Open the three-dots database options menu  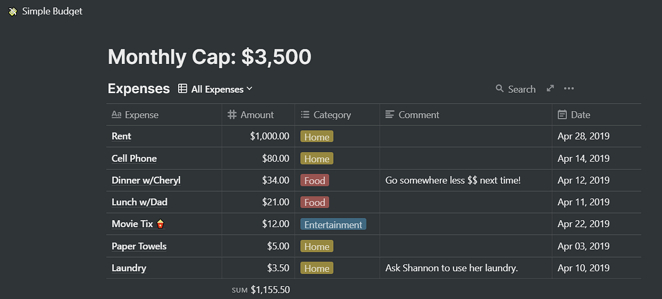click(x=569, y=89)
